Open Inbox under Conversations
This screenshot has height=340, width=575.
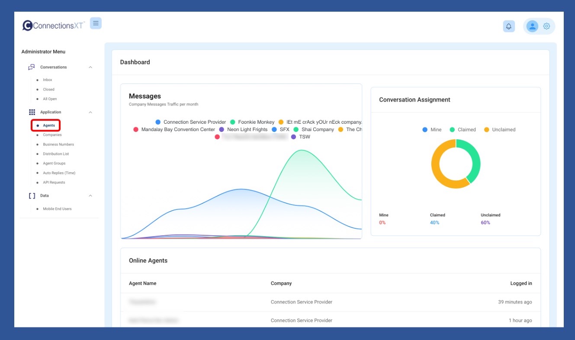tap(48, 80)
